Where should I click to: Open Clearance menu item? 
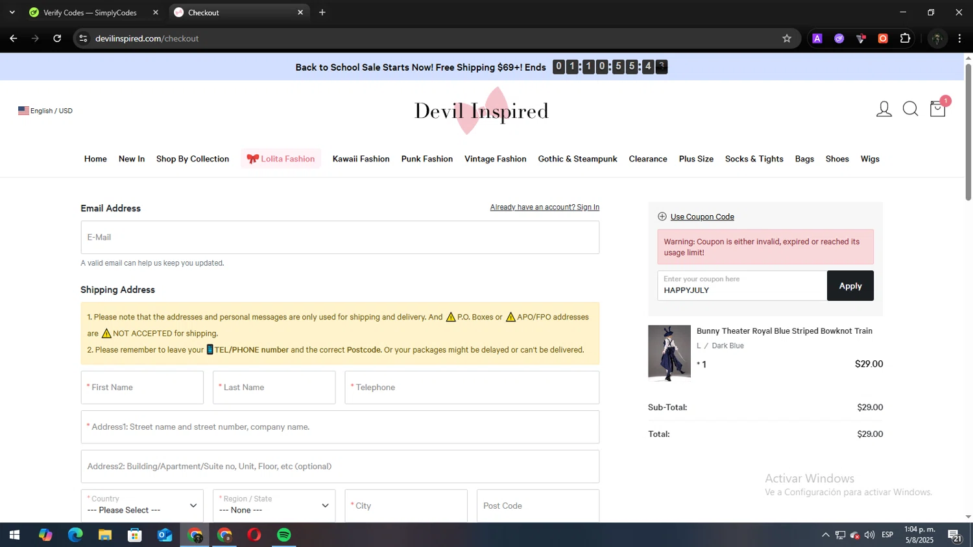coord(648,159)
